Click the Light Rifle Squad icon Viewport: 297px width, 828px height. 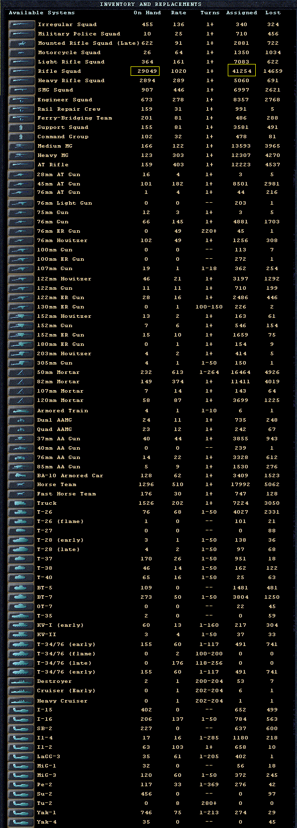coord(22,61)
